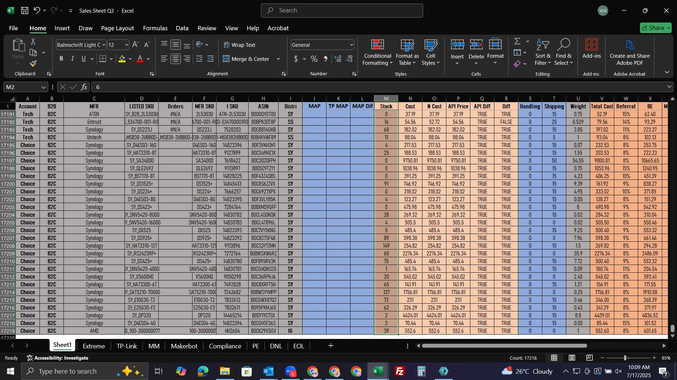The width and height of the screenshot is (677, 380).
Task: Open Cell Styles gallery
Action: pyautogui.click(x=431, y=52)
